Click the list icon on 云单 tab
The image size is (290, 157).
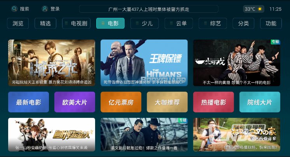pyautogui.click(x=171, y=24)
